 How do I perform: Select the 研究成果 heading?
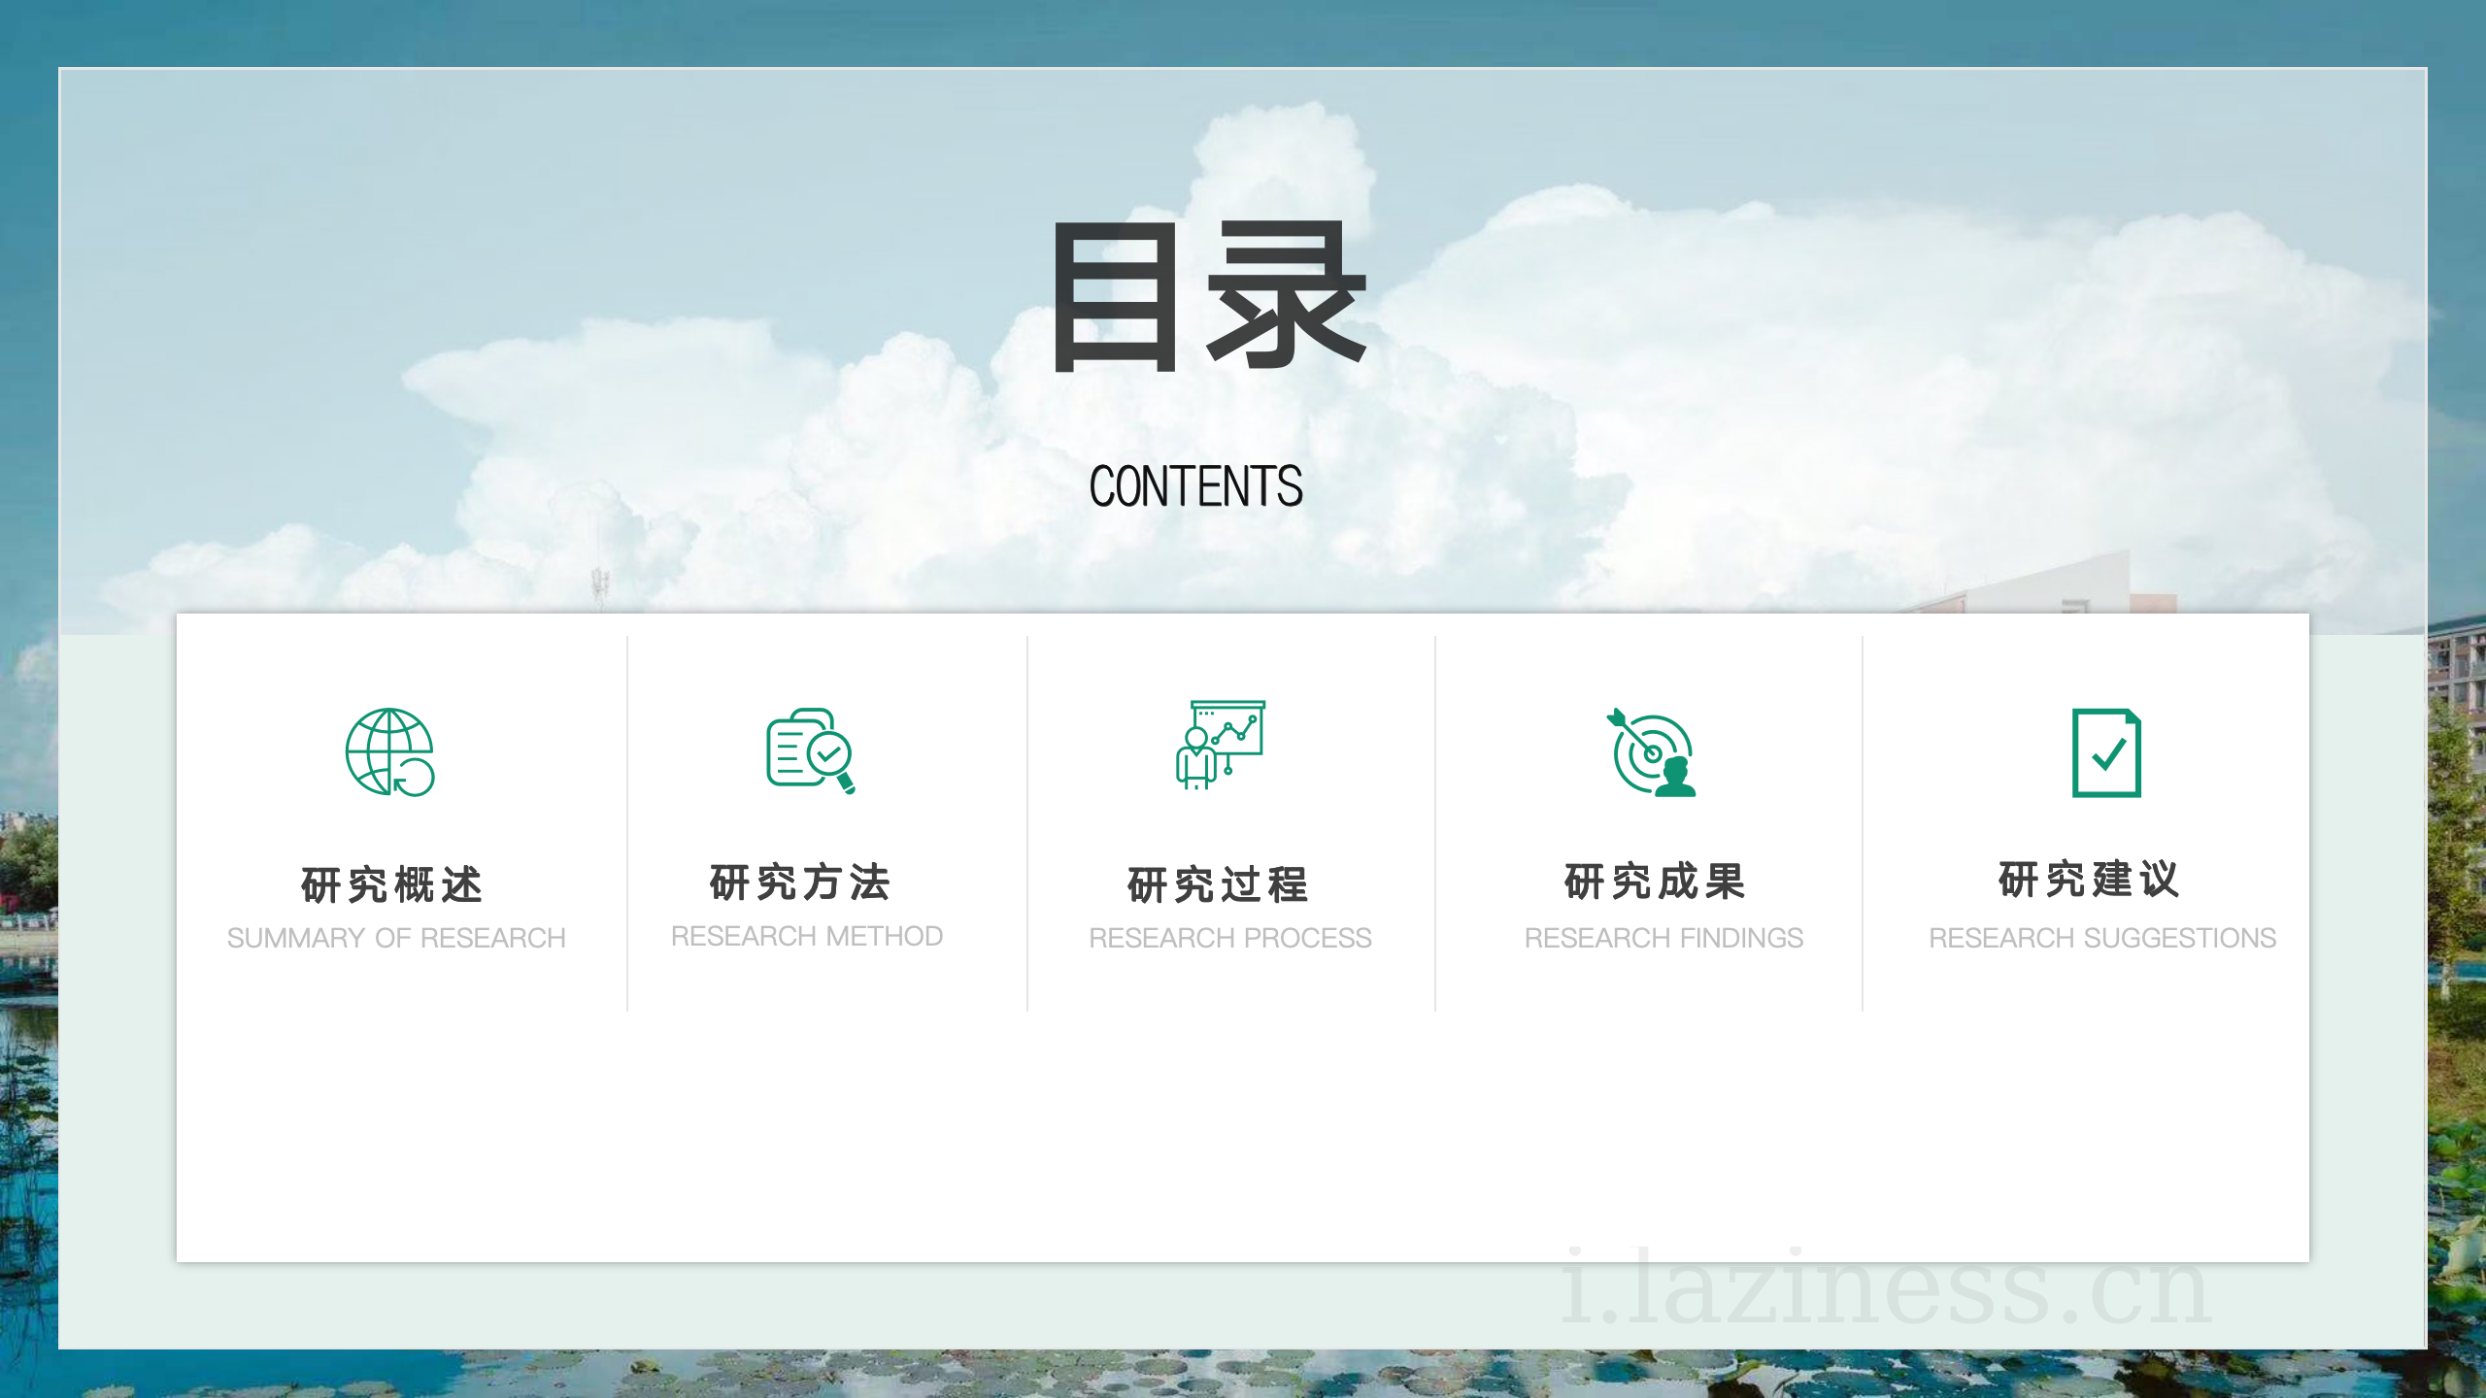click(x=1656, y=882)
